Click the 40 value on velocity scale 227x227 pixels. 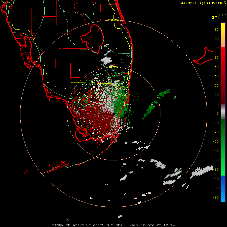(217, 76)
